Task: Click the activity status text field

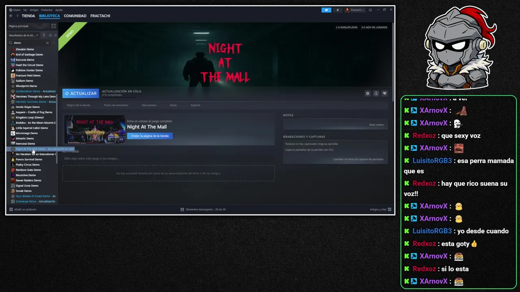Action: pyautogui.click(x=169, y=158)
